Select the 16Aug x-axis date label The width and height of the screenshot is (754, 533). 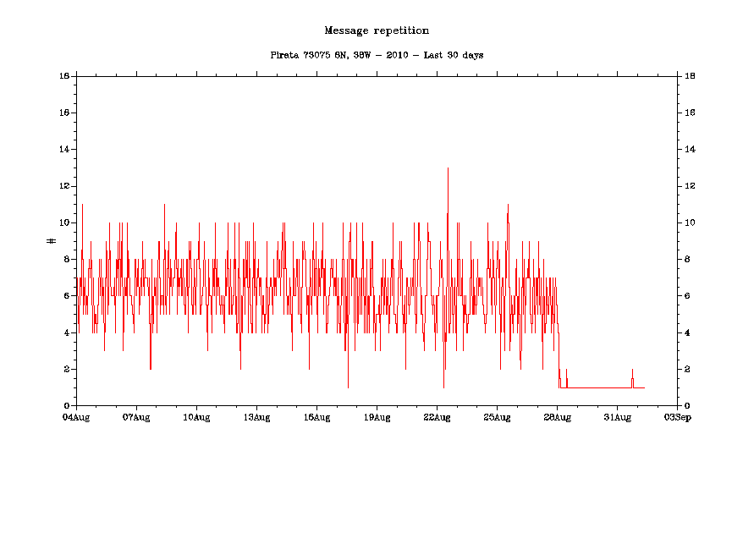coord(316,416)
